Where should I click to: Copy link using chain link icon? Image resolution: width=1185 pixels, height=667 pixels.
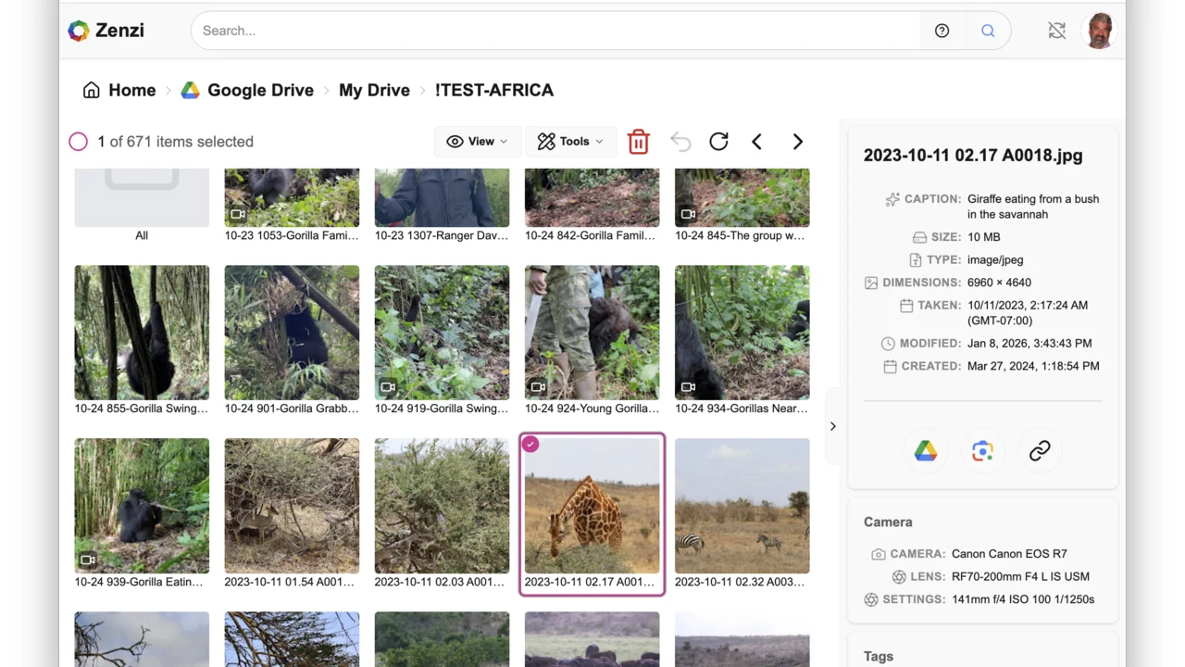[1040, 451]
